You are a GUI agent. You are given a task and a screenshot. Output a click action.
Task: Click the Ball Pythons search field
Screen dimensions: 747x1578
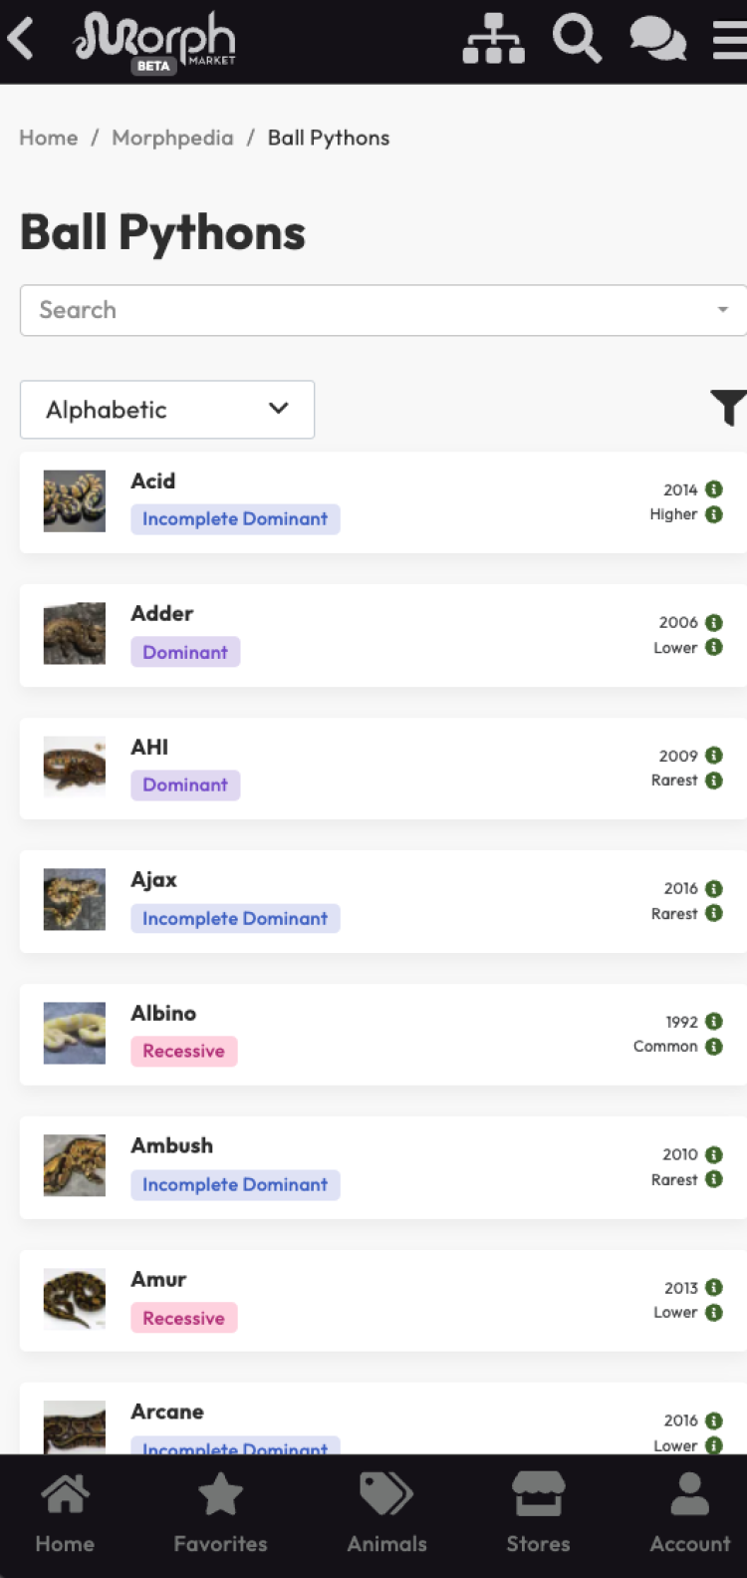[x=369, y=310]
